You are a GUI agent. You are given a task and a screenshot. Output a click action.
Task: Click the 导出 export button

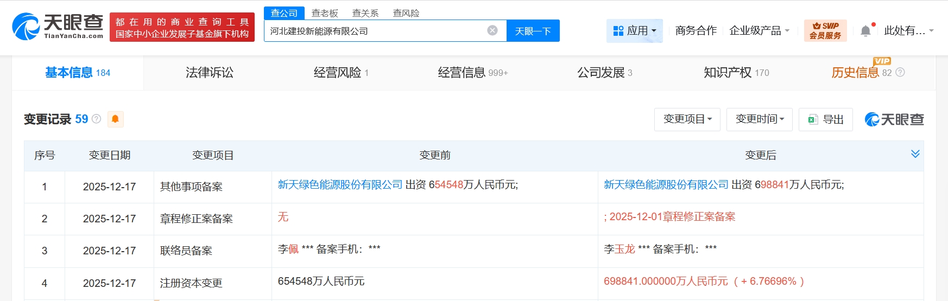(825, 119)
